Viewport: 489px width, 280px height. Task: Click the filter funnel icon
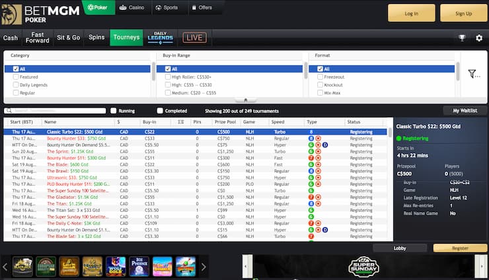click(x=473, y=74)
